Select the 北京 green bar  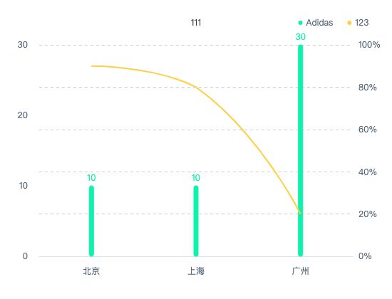click(91, 221)
